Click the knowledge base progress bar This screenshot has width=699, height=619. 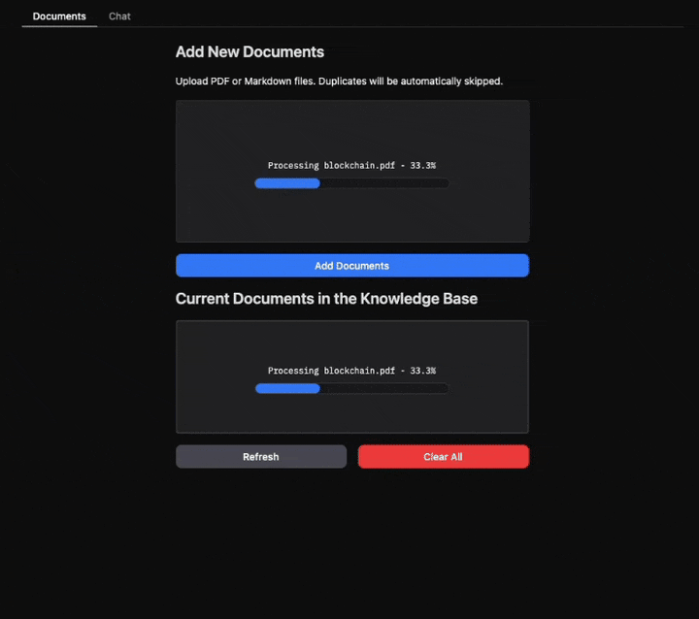point(351,389)
